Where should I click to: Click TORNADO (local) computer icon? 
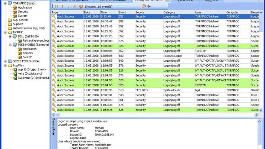pyautogui.click(x=10, y=3)
